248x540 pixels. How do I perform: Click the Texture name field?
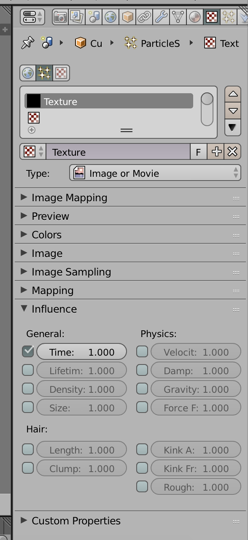[x=118, y=152]
